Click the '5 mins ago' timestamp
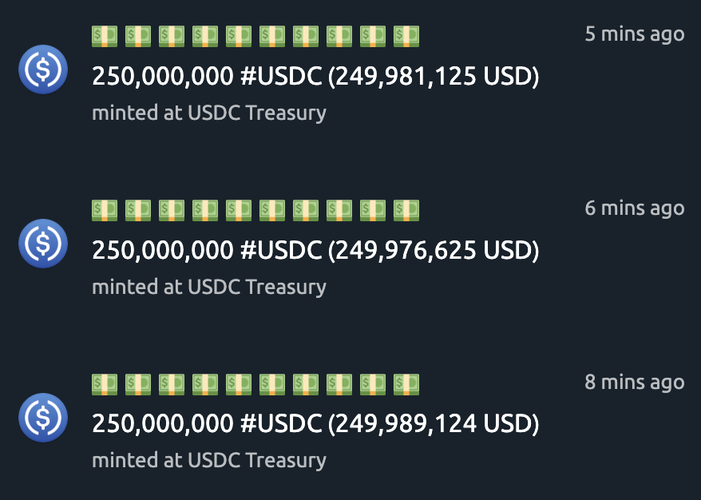This screenshot has height=500, width=701. pyautogui.click(x=635, y=34)
